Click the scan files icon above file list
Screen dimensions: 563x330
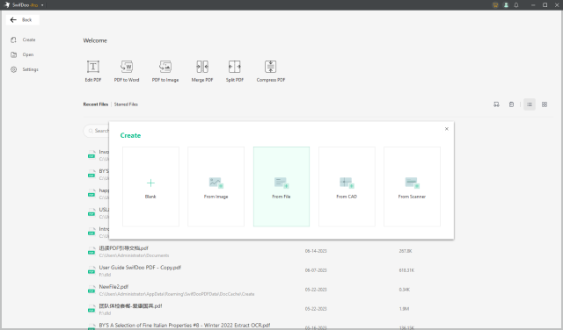[496, 104]
